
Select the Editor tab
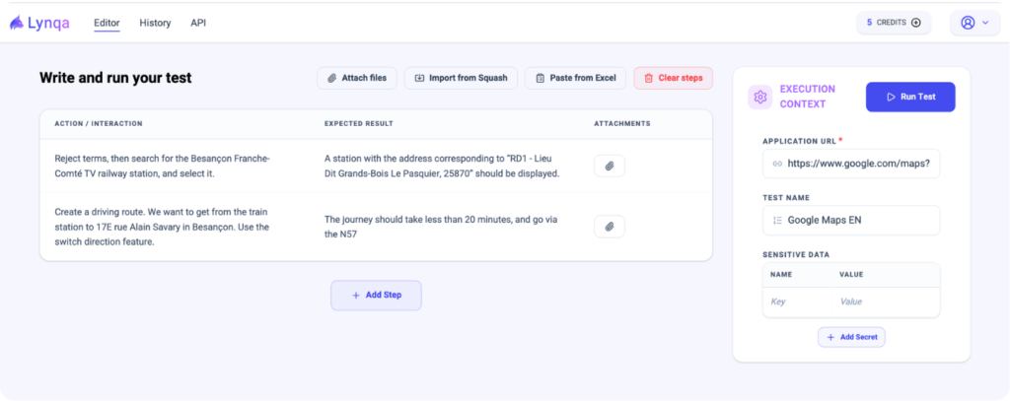(x=107, y=23)
